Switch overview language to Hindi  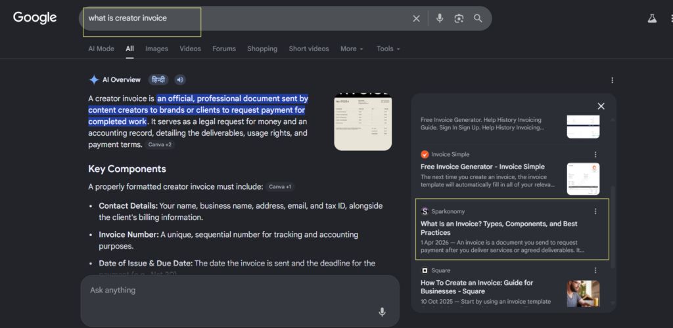coord(158,79)
